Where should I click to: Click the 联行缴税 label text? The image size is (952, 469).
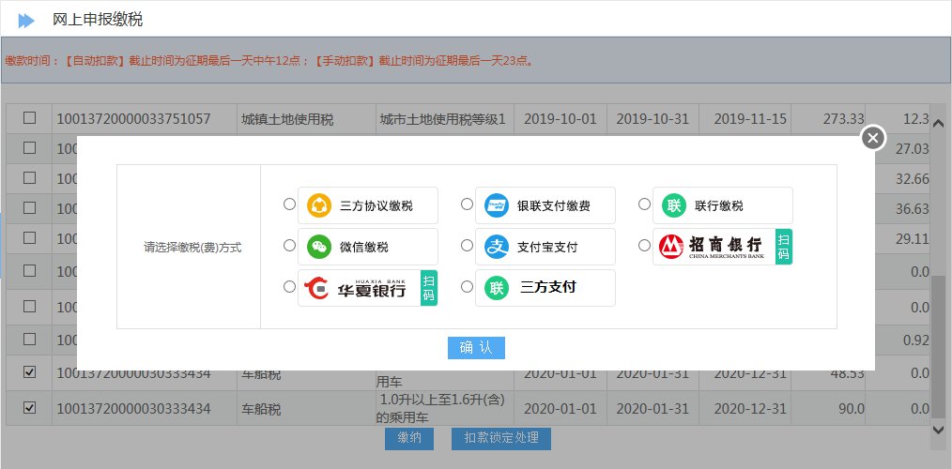(x=719, y=206)
